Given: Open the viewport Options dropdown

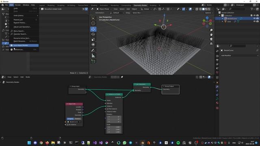Looking at the screenshot, I should (209, 13).
